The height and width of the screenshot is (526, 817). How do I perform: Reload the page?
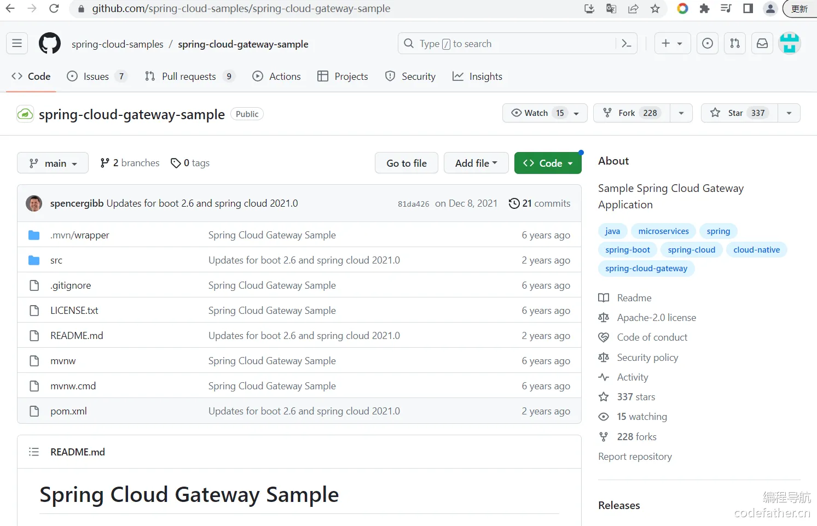(54, 9)
